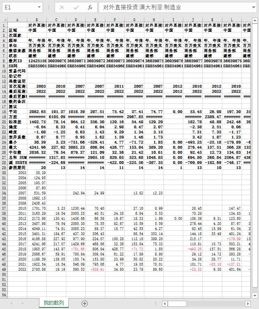Click cell with sum value 1317.85
This screenshot has height=309, width=259.
[56, 158]
